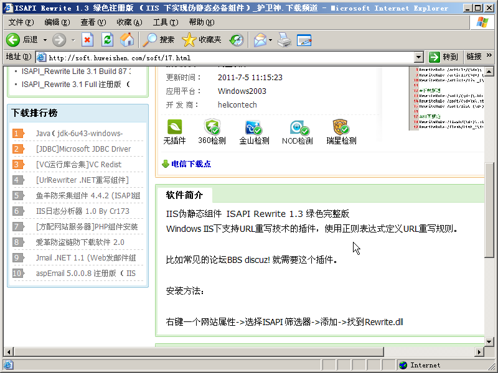Click rank badge 3 in download ranking
The width and height of the screenshot is (498, 373).
(18, 165)
